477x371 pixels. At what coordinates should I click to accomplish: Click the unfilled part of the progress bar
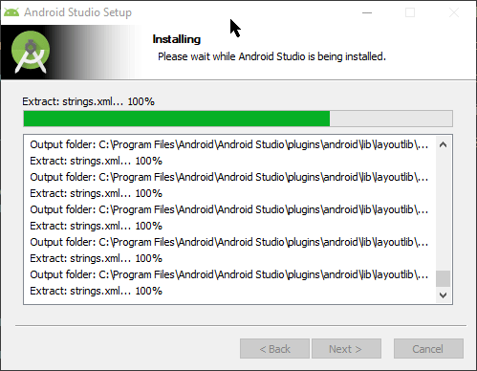click(x=391, y=119)
